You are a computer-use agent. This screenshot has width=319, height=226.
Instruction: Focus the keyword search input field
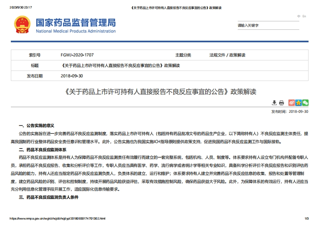coord(268,25)
